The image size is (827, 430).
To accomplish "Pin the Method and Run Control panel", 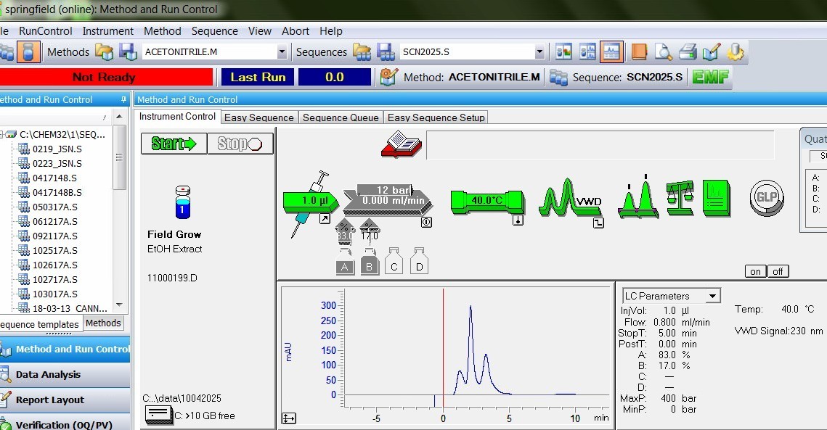I will click(123, 99).
